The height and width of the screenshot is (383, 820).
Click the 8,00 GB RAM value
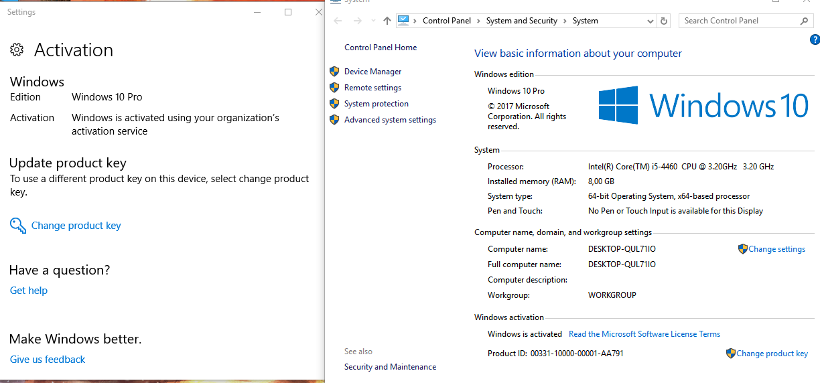[x=601, y=181]
